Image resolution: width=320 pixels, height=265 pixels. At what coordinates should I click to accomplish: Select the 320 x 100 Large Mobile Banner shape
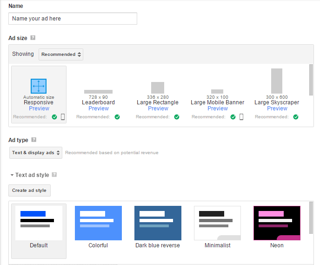[x=217, y=91]
